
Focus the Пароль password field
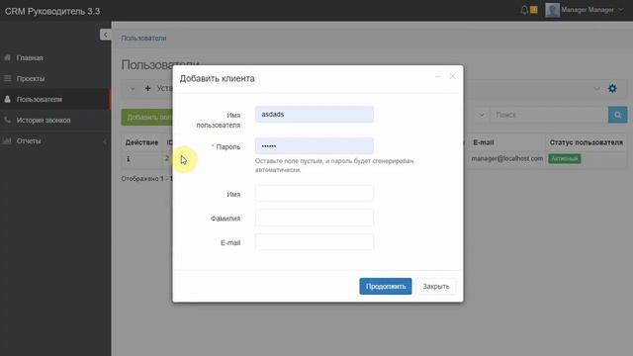pyautogui.click(x=315, y=145)
